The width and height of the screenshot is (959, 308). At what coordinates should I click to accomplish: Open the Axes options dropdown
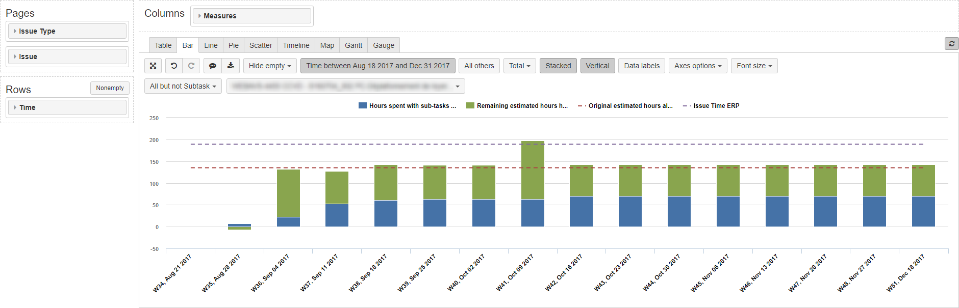698,66
